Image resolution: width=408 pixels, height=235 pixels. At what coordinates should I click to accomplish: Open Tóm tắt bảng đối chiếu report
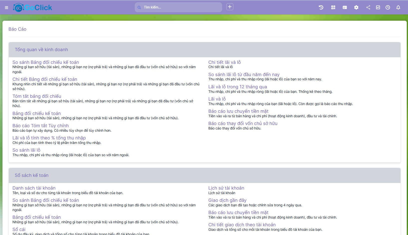pos(37,96)
